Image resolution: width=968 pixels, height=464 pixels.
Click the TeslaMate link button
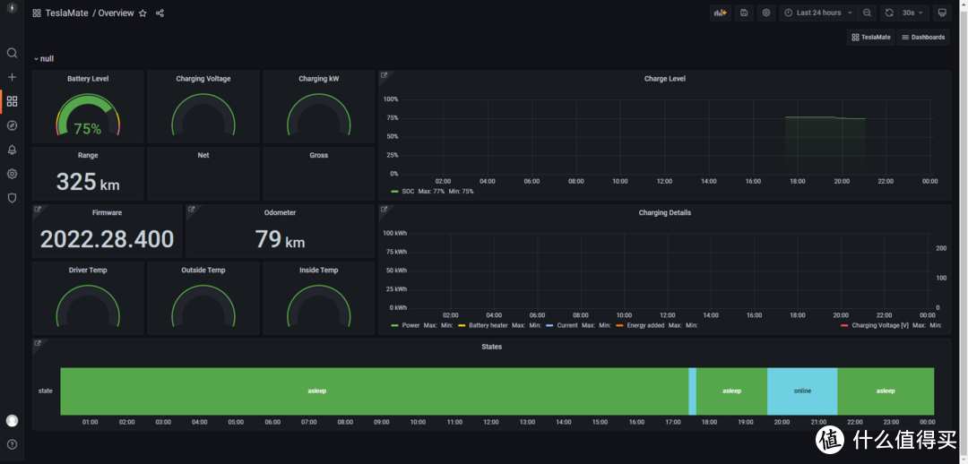click(871, 38)
